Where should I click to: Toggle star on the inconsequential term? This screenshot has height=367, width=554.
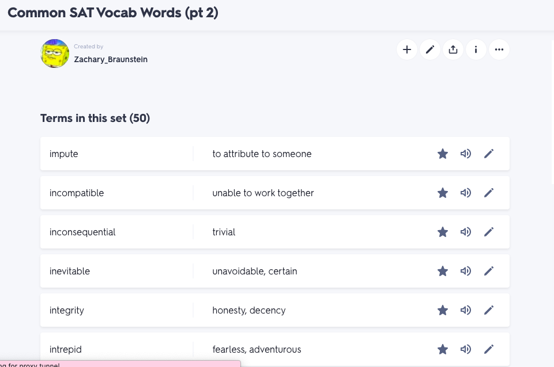[443, 232]
